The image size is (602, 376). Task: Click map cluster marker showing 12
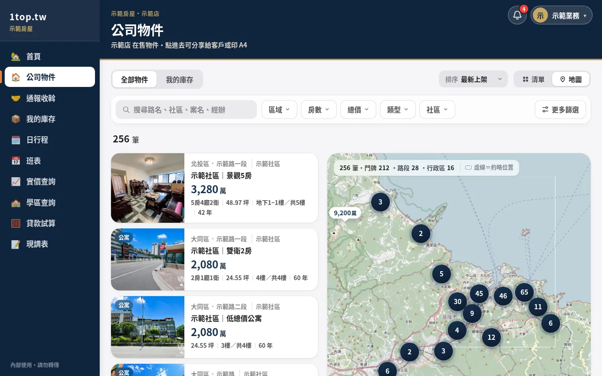coord(491,337)
